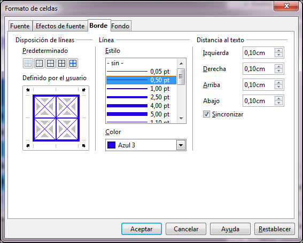Open help with Ayuda button
303x243 pixels.
230,229
